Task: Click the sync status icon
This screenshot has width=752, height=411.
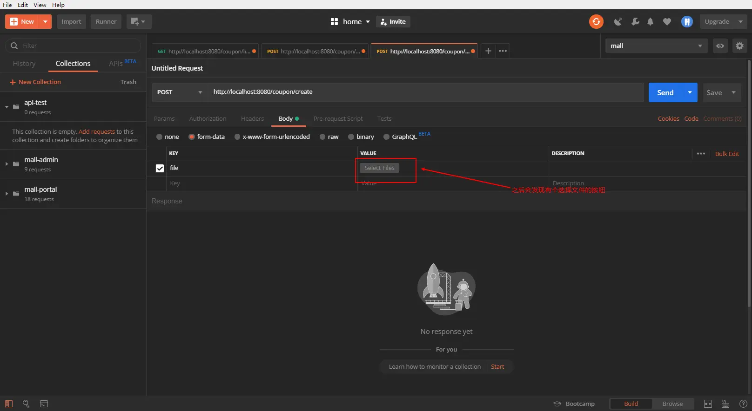Action: [596, 21]
